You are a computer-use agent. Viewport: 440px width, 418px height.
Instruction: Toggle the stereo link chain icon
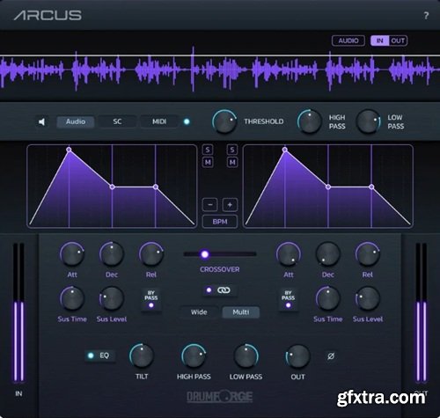220,290
